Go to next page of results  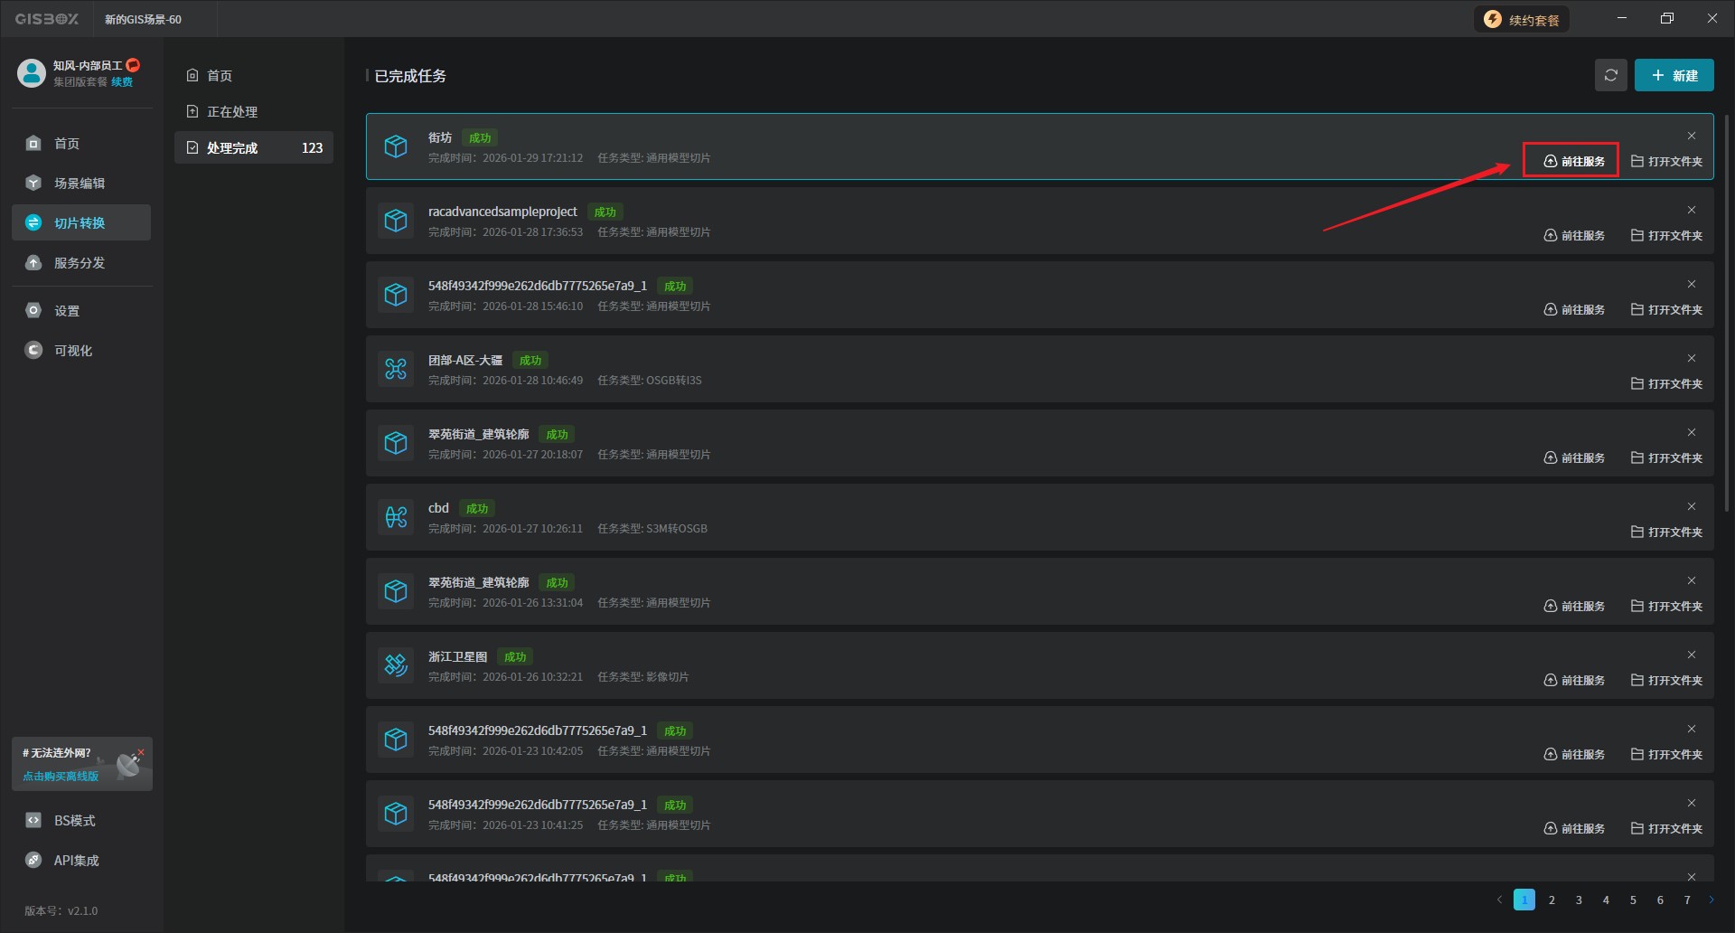pyautogui.click(x=1711, y=900)
